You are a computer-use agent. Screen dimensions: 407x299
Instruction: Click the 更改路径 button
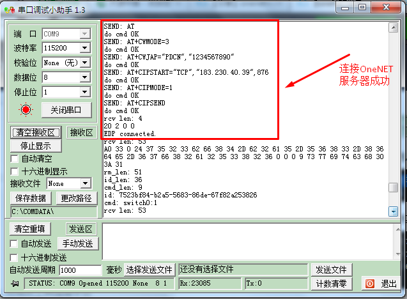point(77,198)
